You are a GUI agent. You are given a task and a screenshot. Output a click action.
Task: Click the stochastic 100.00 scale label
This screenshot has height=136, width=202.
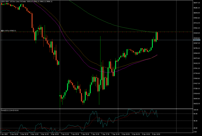(x=196, y=110)
